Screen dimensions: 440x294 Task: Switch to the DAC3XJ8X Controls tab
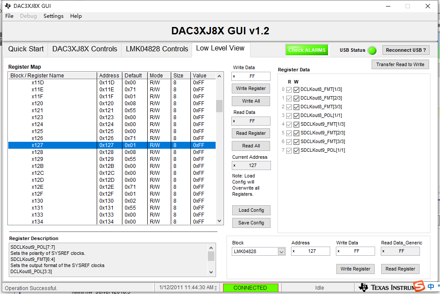pos(85,49)
